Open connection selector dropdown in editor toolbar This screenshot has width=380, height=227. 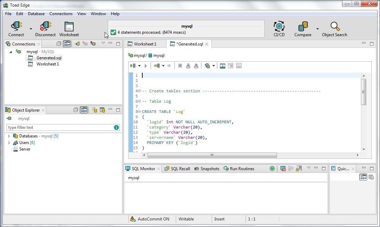213,66
